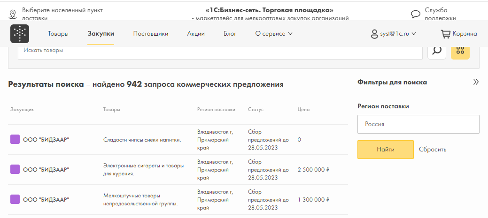Open the "Блог" page
Image resolution: width=488 pixels, height=218 pixels.
tap(230, 34)
